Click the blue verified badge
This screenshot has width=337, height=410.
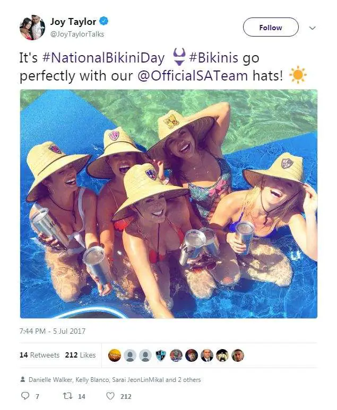click(104, 21)
